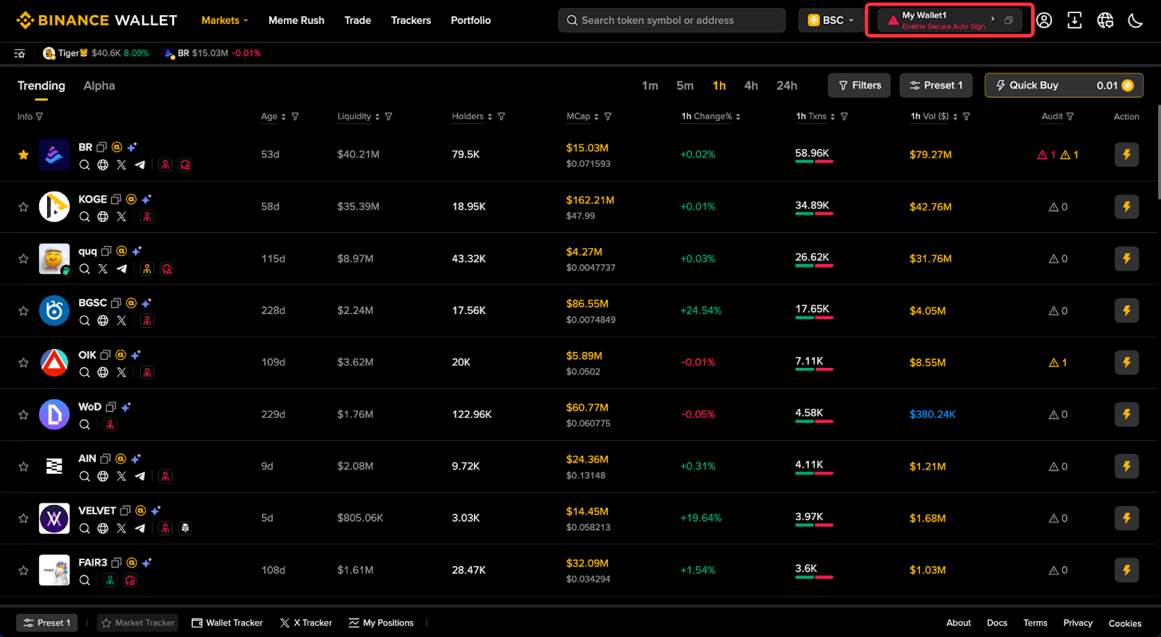Favorite the OIK token star

[x=23, y=363]
